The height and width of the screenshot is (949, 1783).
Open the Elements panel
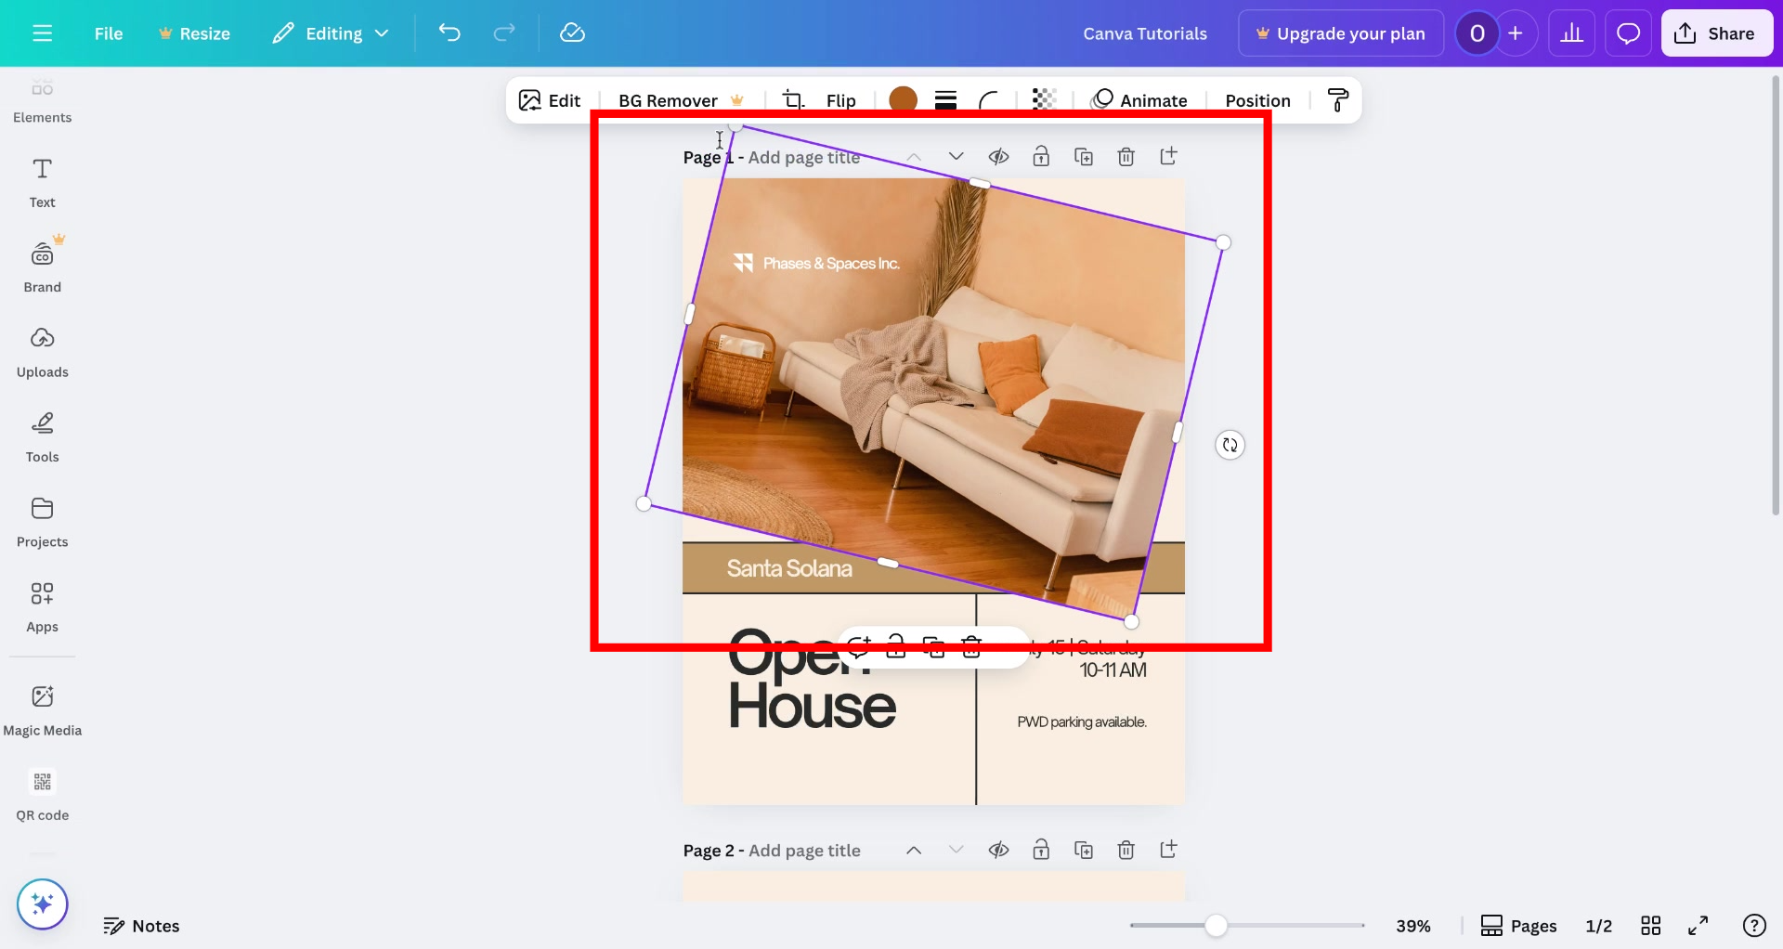tap(42, 97)
